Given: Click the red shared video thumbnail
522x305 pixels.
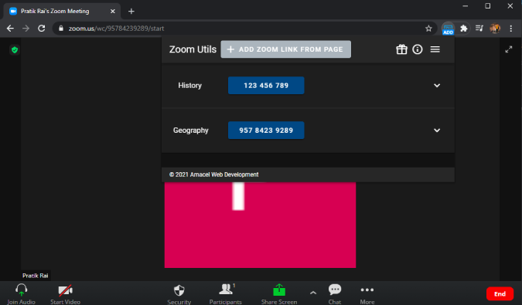Looking at the screenshot, I should [x=260, y=225].
